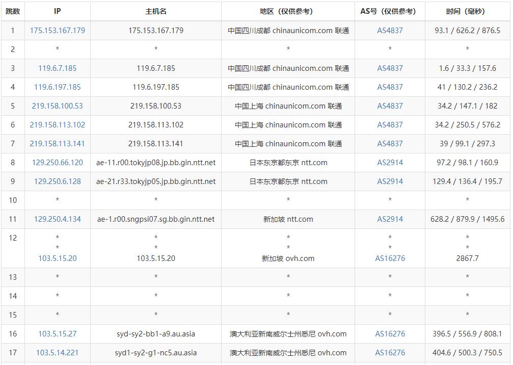This screenshot has height=365, width=513.
Task: Click AS2914 link in hop 11 row
Action: (390, 219)
